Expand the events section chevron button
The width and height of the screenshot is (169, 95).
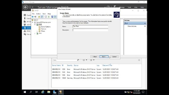[139, 60]
